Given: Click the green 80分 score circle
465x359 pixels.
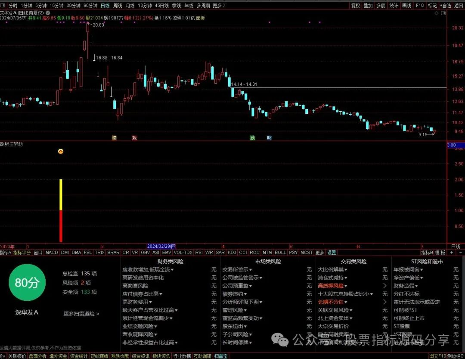Looking at the screenshot, I should tap(27, 282).
